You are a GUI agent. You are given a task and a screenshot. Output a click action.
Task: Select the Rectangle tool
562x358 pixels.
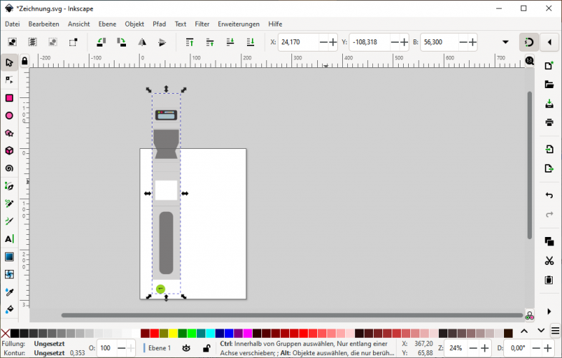tap(9, 98)
